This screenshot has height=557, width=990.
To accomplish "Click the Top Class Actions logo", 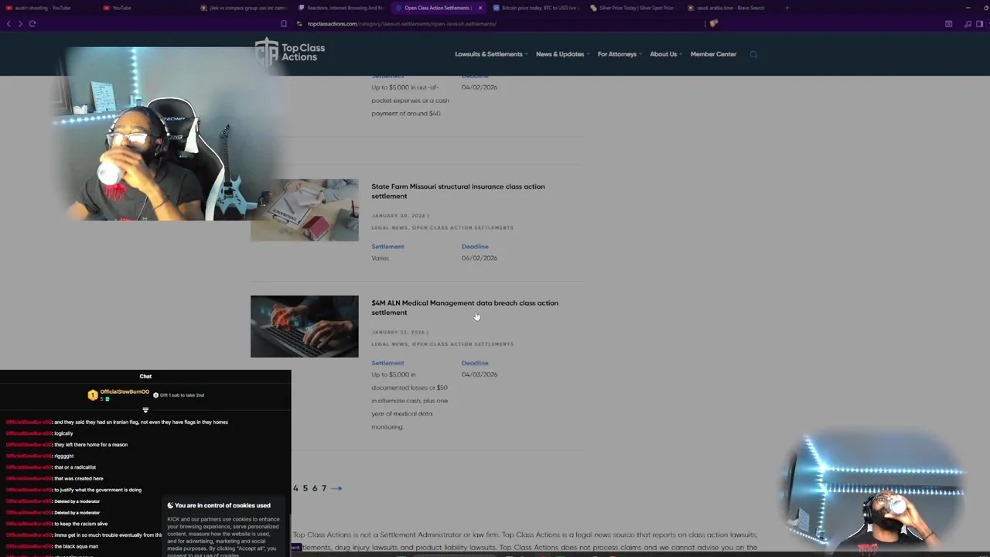I will coord(290,52).
